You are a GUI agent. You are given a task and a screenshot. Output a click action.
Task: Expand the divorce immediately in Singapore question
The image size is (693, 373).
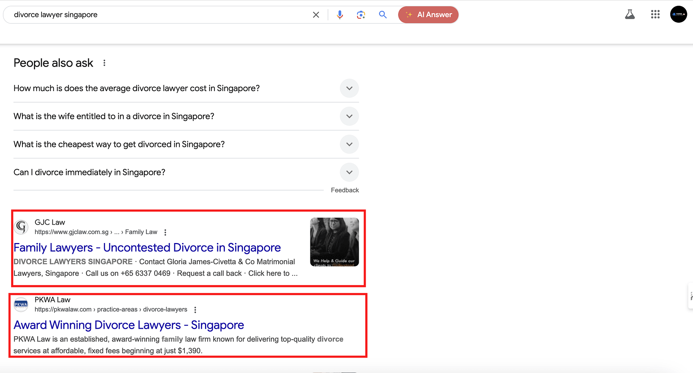(349, 172)
